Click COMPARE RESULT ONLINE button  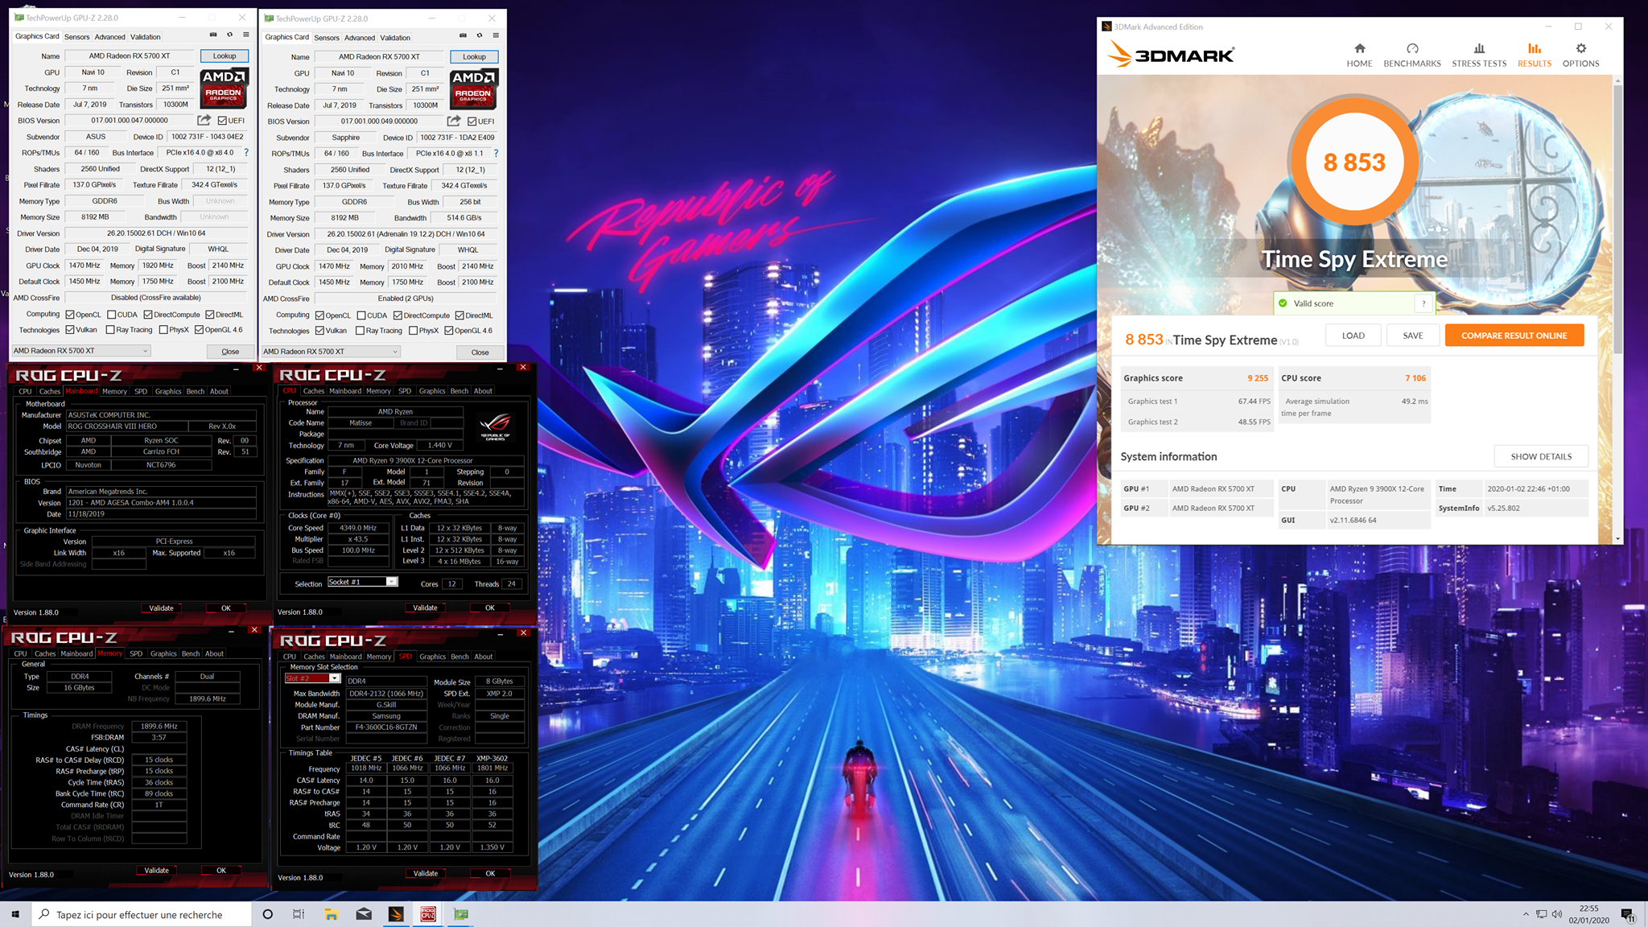pos(1514,336)
